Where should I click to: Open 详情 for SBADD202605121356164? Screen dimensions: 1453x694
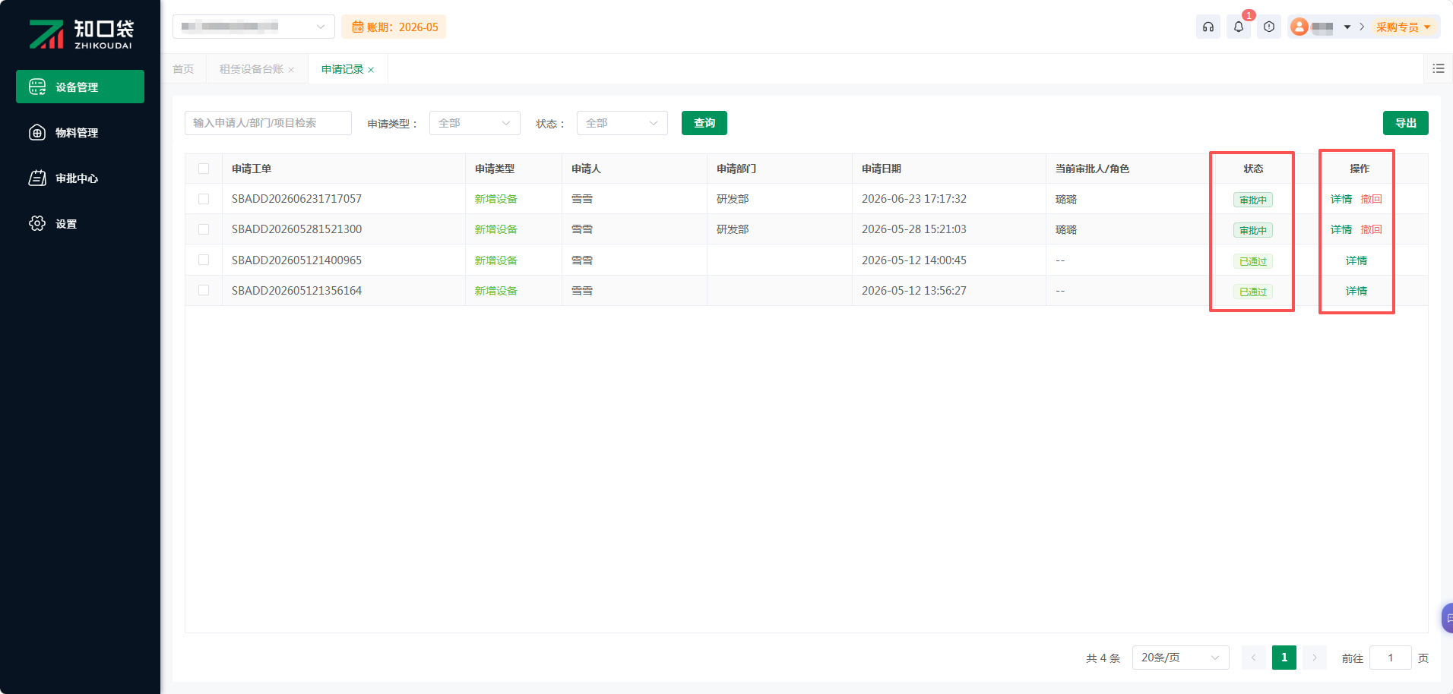1356,291
